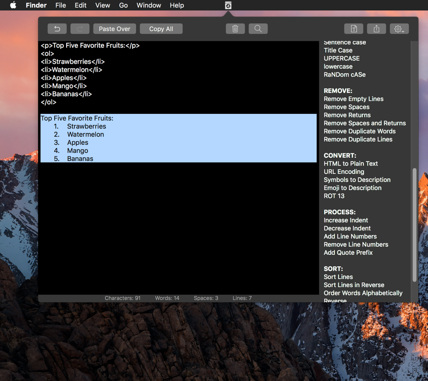Image resolution: width=428 pixels, height=381 pixels.
Task: Click in the empty text editor area
Action: (178, 228)
